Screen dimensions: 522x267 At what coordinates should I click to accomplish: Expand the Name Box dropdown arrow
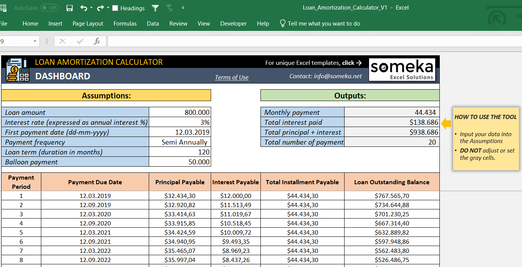pos(35,41)
